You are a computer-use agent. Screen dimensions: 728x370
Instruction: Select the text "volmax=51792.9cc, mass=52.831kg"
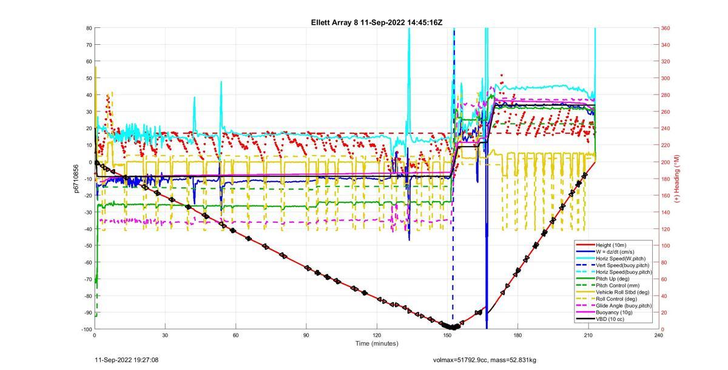[485, 360]
